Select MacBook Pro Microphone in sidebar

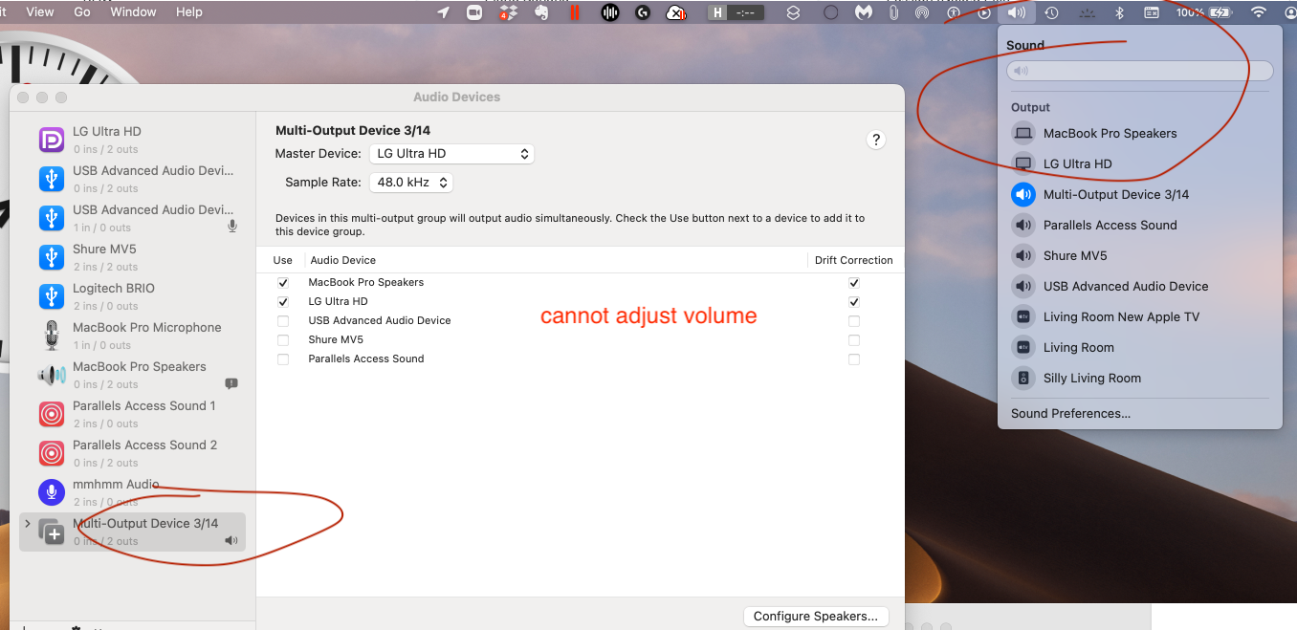(132, 336)
